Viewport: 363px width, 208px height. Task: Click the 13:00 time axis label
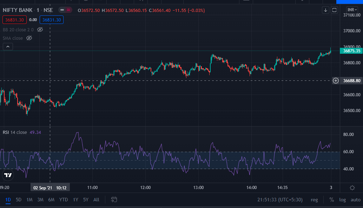click(198, 188)
